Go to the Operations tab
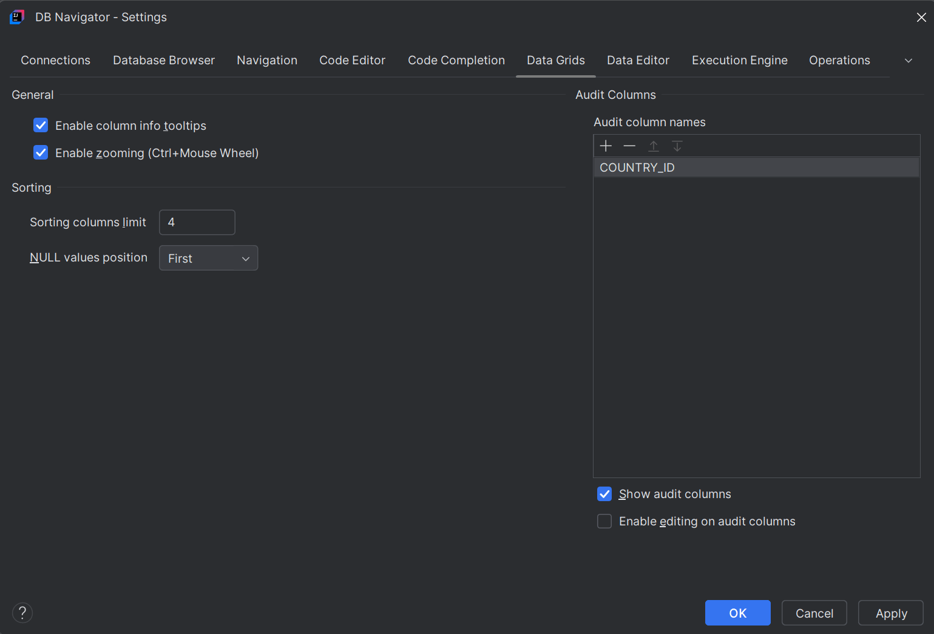The image size is (934, 634). coord(839,60)
